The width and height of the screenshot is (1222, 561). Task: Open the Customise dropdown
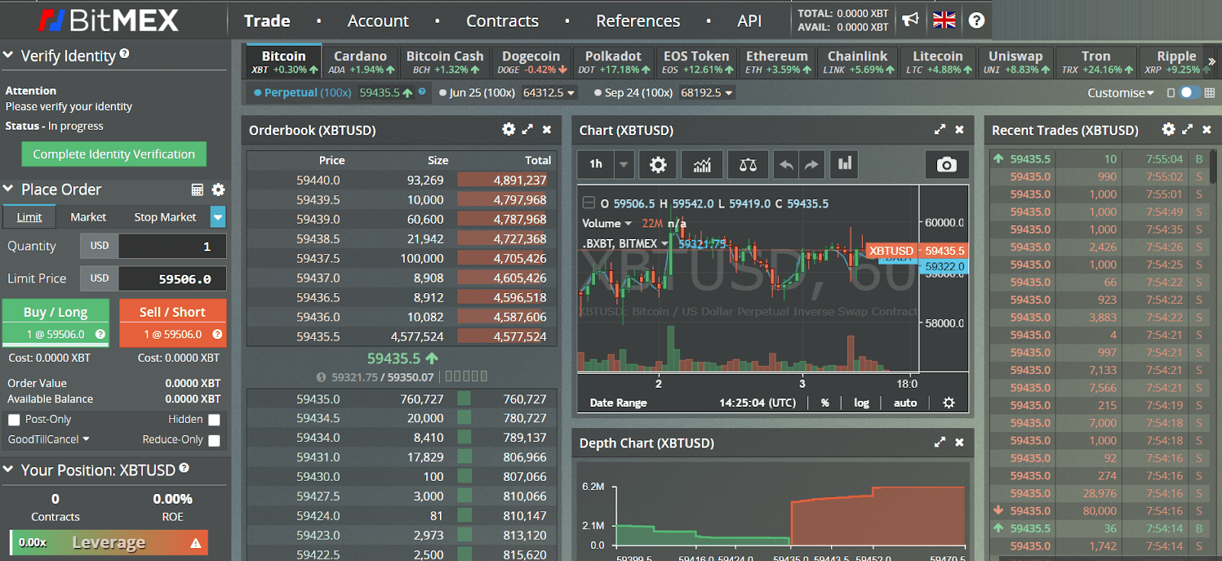(1120, 92)
